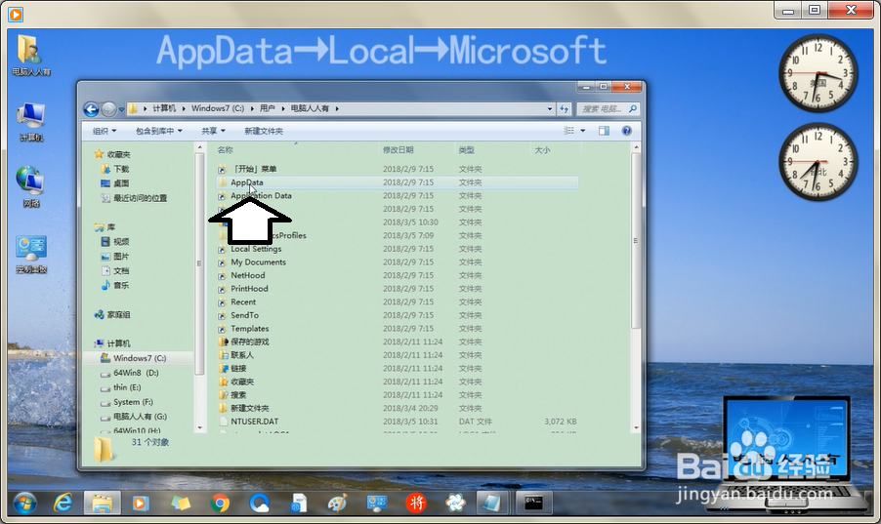Select System (F:) drive in navigation pane

[133, 402]
